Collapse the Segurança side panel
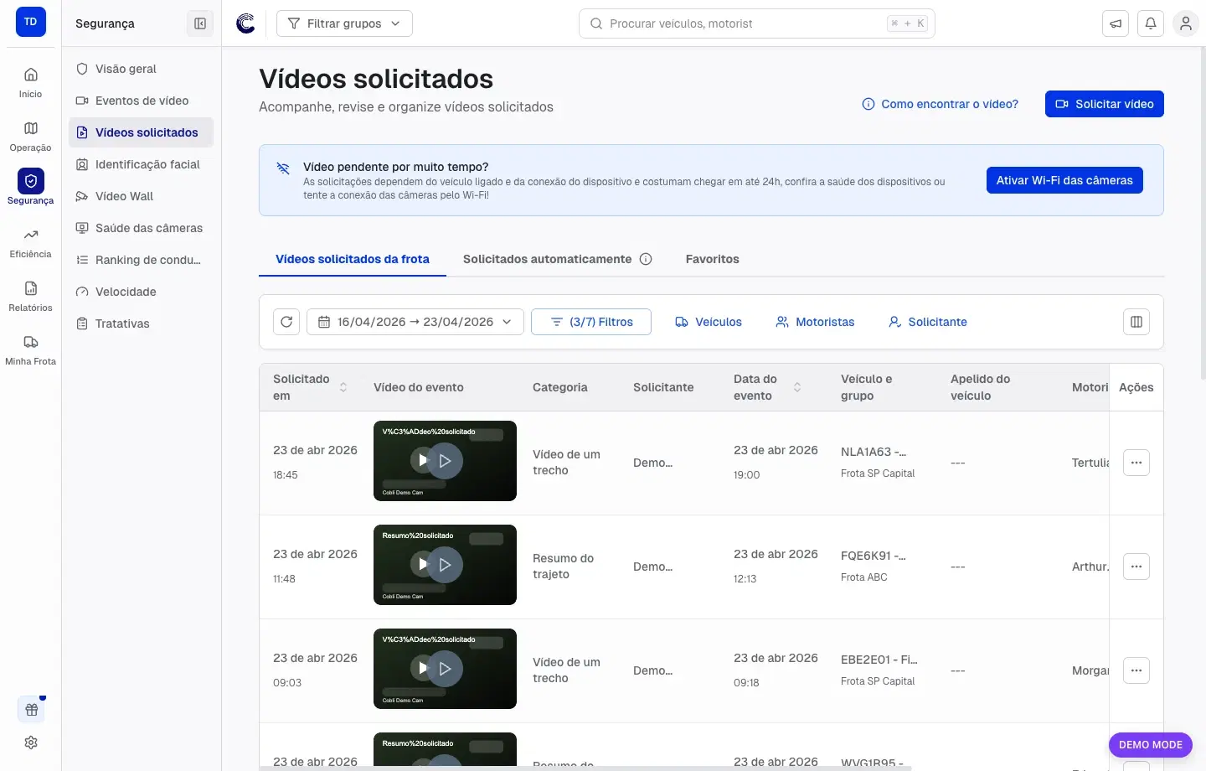This screenshot has width=1206, height=771. [x=200, y=23]
